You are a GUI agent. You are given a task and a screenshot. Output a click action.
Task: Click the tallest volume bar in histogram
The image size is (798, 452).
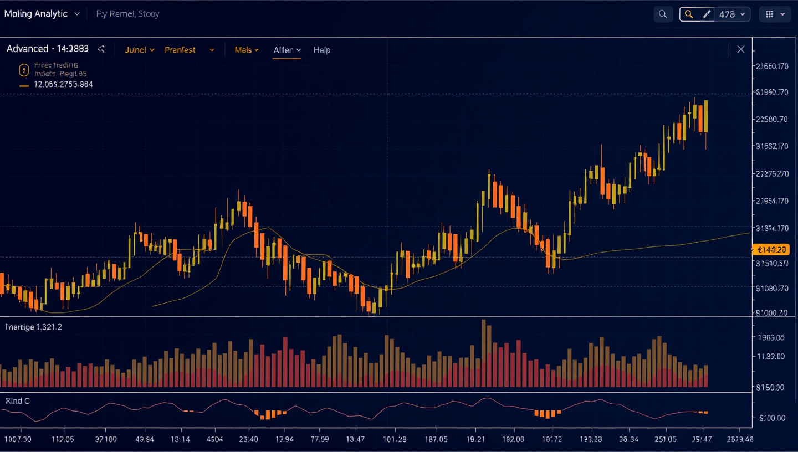pos(484,353)
